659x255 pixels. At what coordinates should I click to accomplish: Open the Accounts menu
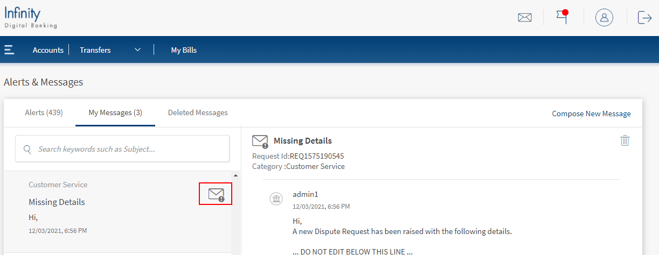click(48, 50)
